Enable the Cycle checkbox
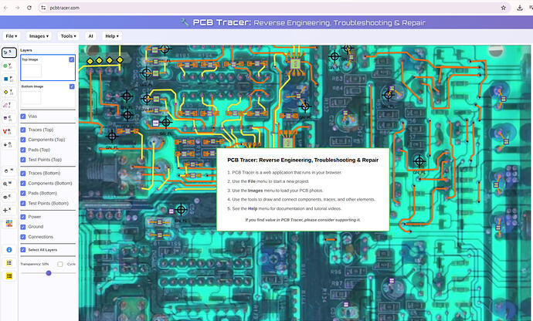The width and height of the screenshot is (533, 321). 60,264
